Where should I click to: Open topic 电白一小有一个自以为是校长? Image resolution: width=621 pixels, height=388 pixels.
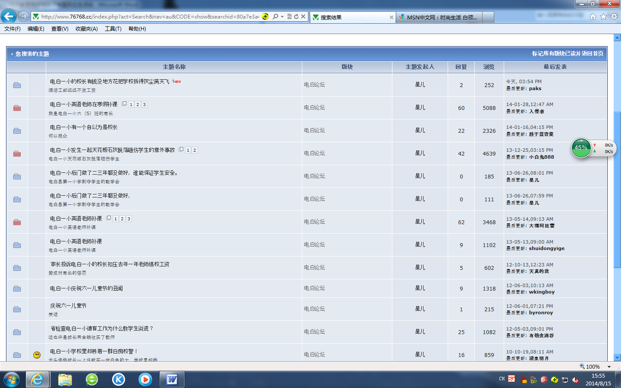pos(84,127)
